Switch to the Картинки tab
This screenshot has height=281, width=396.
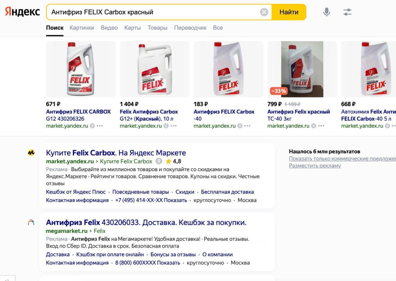[x=82, y=28]
